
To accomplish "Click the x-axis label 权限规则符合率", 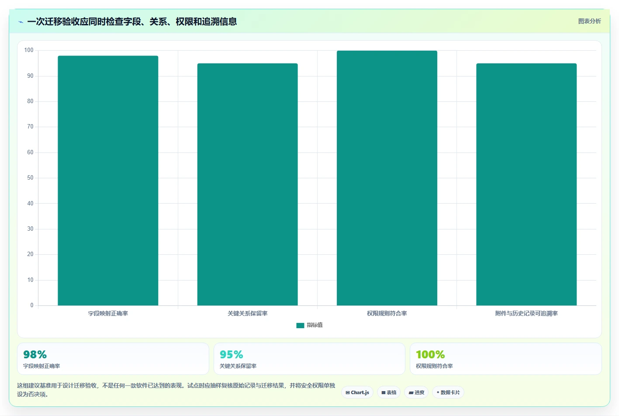I will click(387, 313).
